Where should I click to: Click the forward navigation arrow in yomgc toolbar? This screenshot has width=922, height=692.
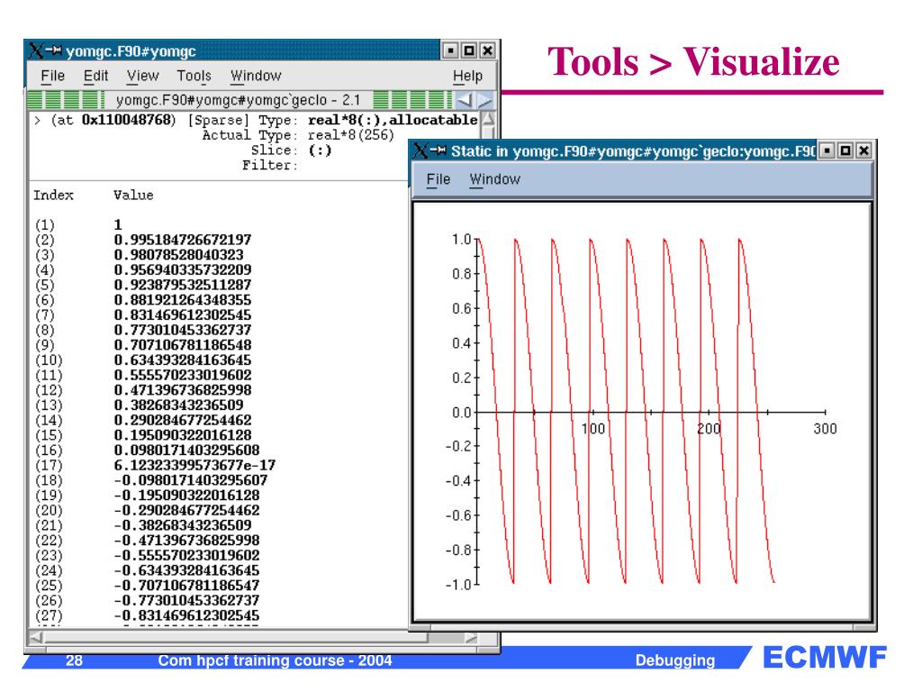point(484,100)
